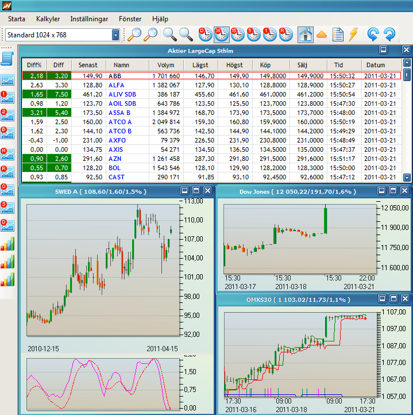
Task: Sort the table by the Volym column header
Action: (x=165, y=65)
